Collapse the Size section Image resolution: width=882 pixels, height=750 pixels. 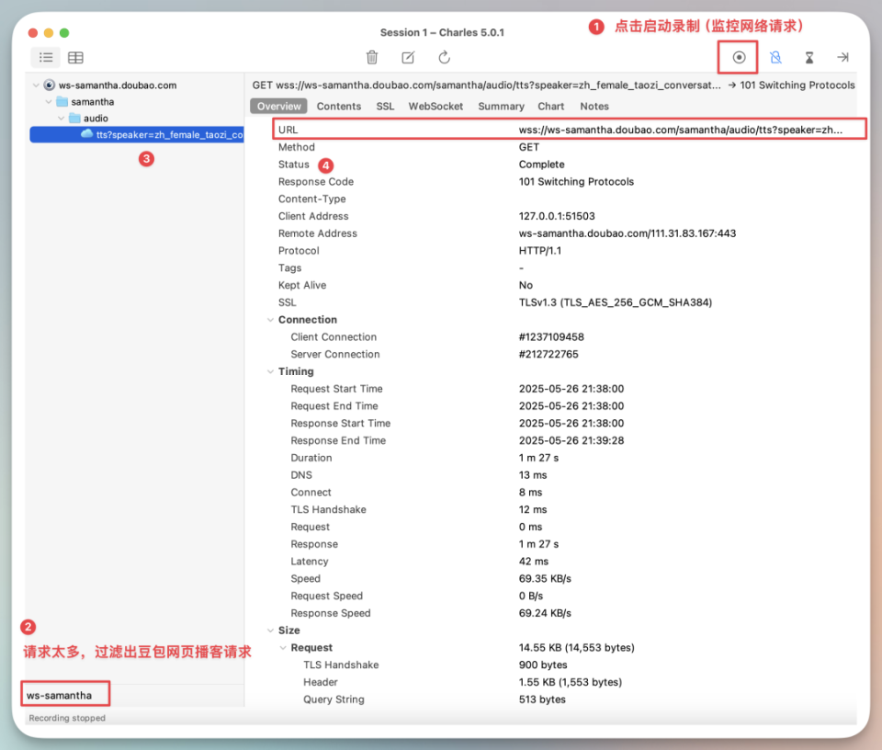[270, 631]
